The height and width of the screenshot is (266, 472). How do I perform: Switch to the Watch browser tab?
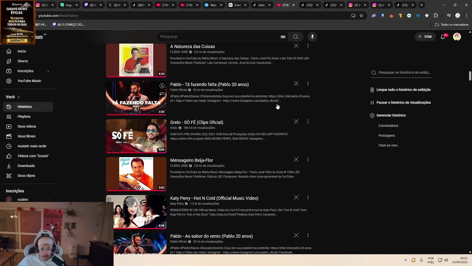coord(213,5)
